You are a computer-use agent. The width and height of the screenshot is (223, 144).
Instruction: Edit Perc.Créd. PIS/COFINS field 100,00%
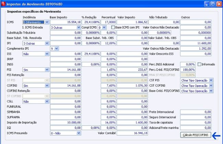click(x=188, y=70)
